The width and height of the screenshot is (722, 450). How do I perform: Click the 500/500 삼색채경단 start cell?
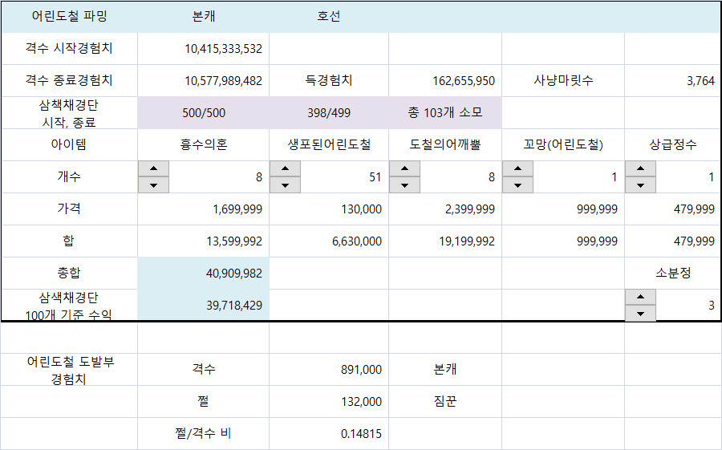(x=204, y=113)
